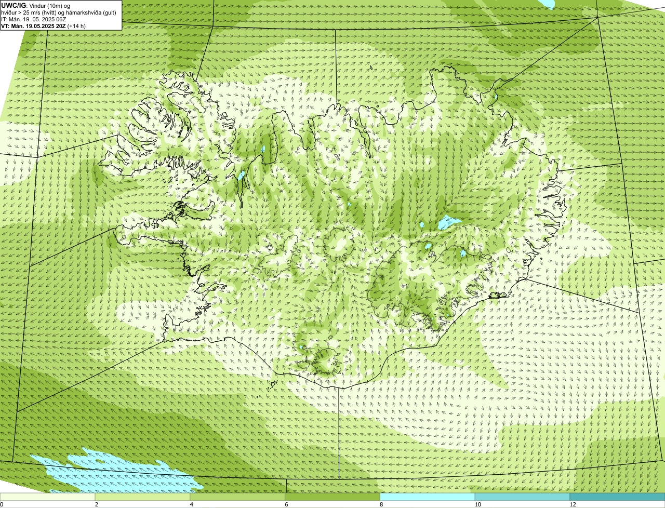Select the 10–12 turquoise colour bar segment
The height and width of the screenshot is (508, 665).
(523, 497)
